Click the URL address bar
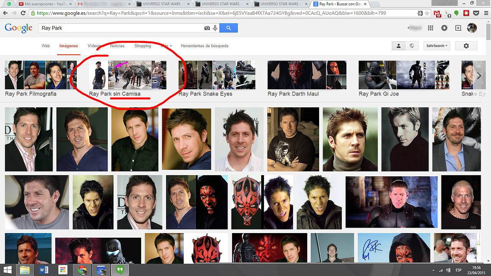Screen dimensions: 491x276 coord(222,13)
